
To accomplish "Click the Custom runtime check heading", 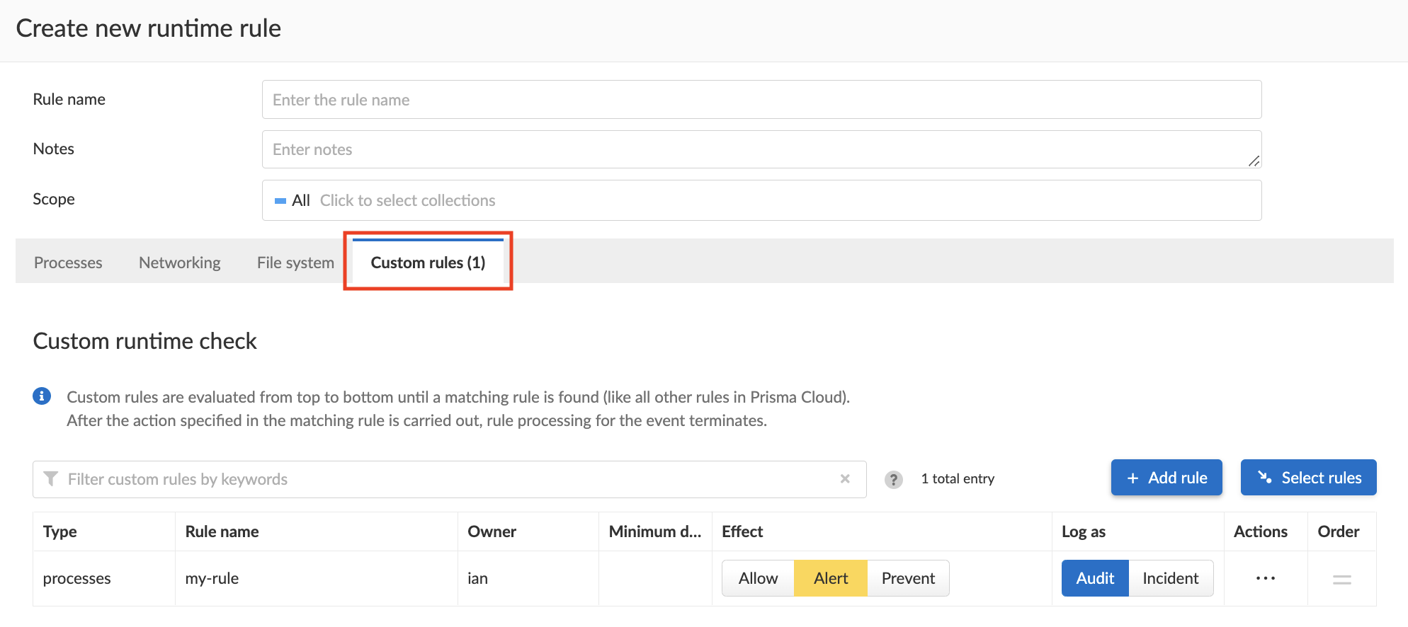I will (x=144, y=341).
